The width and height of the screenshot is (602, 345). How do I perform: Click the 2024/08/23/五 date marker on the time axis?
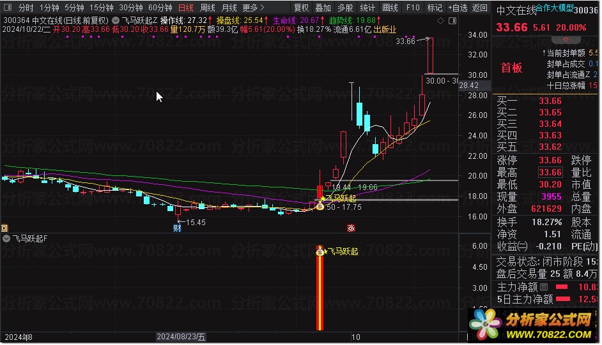coord(181,337)
